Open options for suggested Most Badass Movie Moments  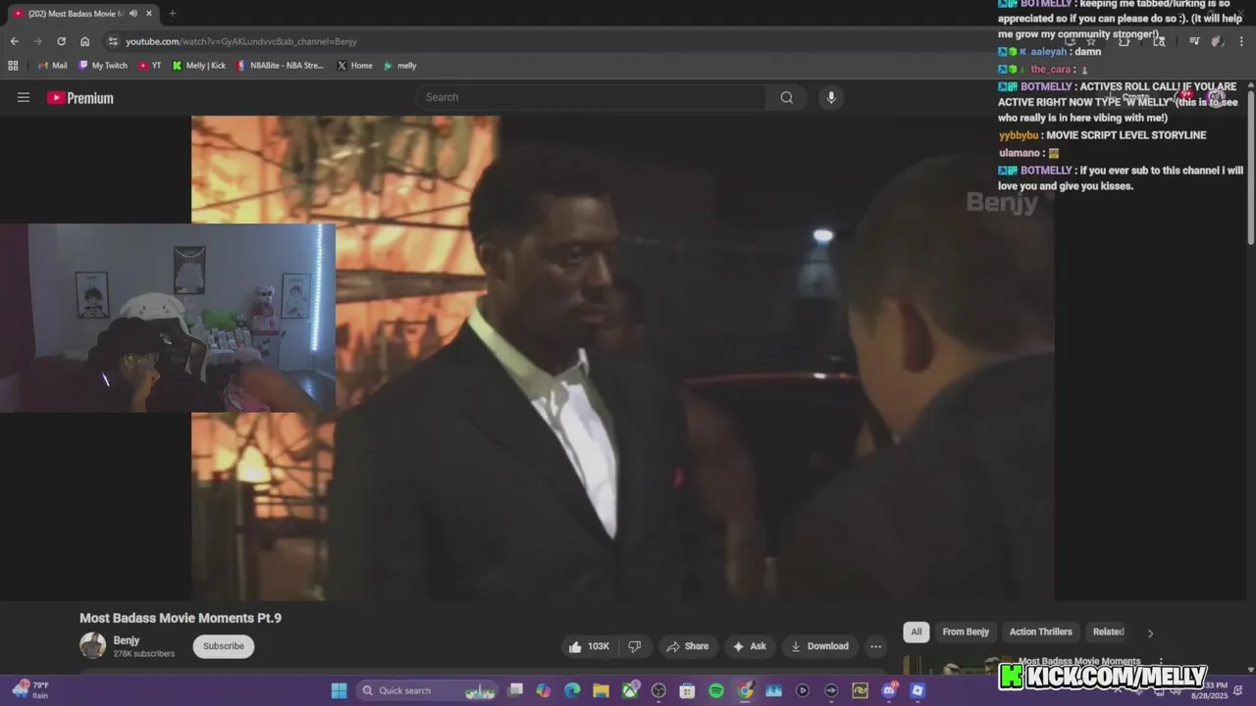point(1161,662)
